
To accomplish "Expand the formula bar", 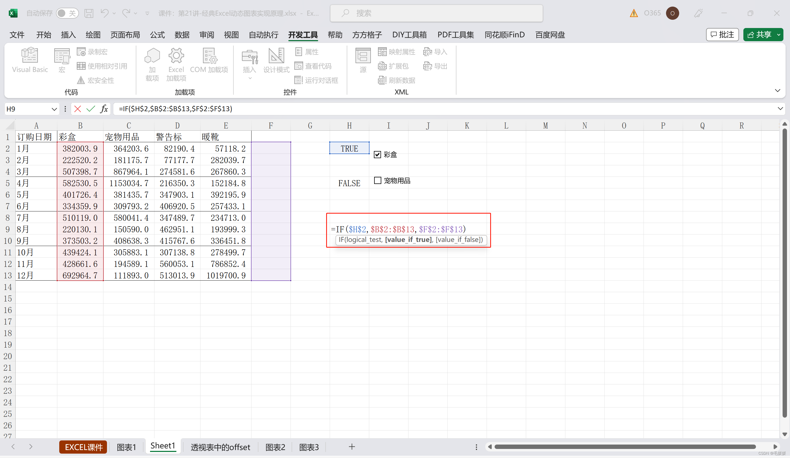I will (x=780, y=109).
